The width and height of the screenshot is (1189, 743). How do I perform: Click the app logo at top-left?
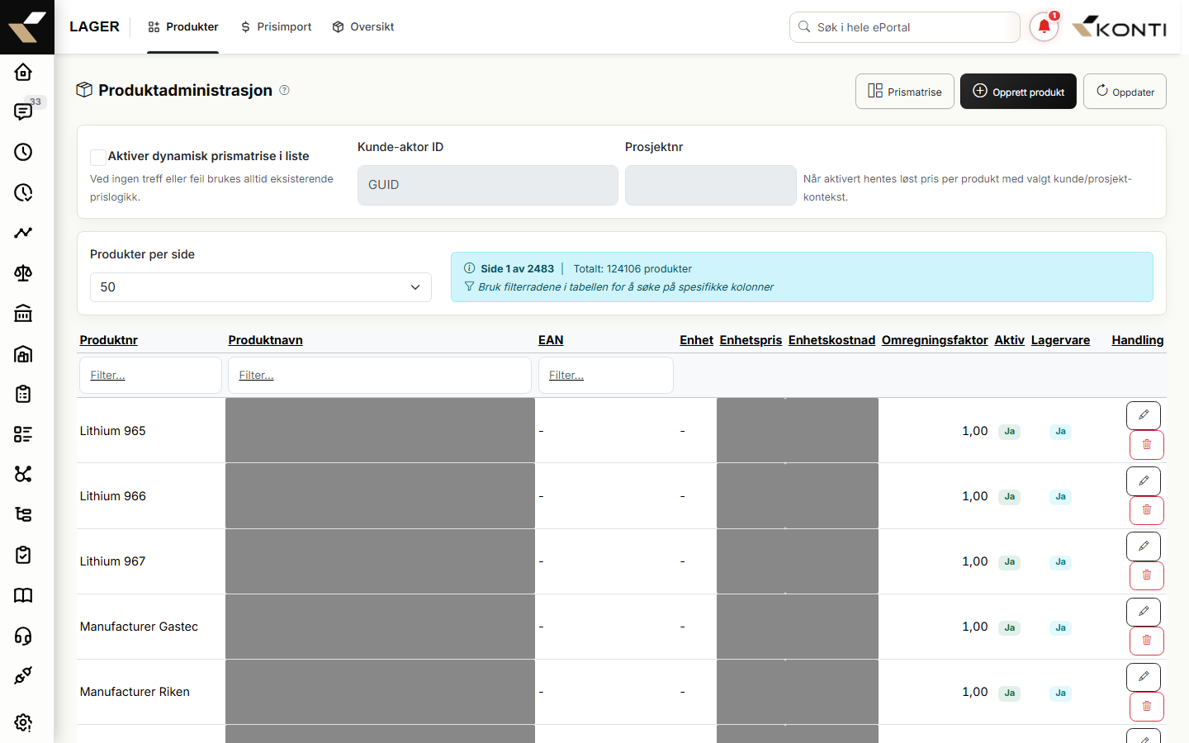coord(27,27)
